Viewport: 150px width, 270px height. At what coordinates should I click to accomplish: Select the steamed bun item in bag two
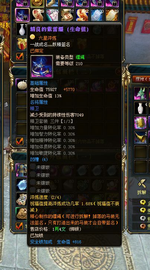click(22, 85)
